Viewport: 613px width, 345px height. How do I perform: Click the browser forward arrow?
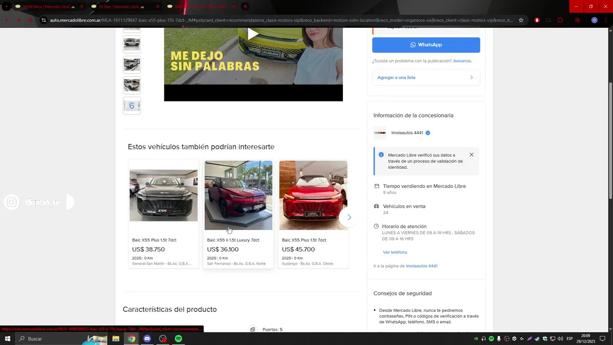tap(19, 20)
